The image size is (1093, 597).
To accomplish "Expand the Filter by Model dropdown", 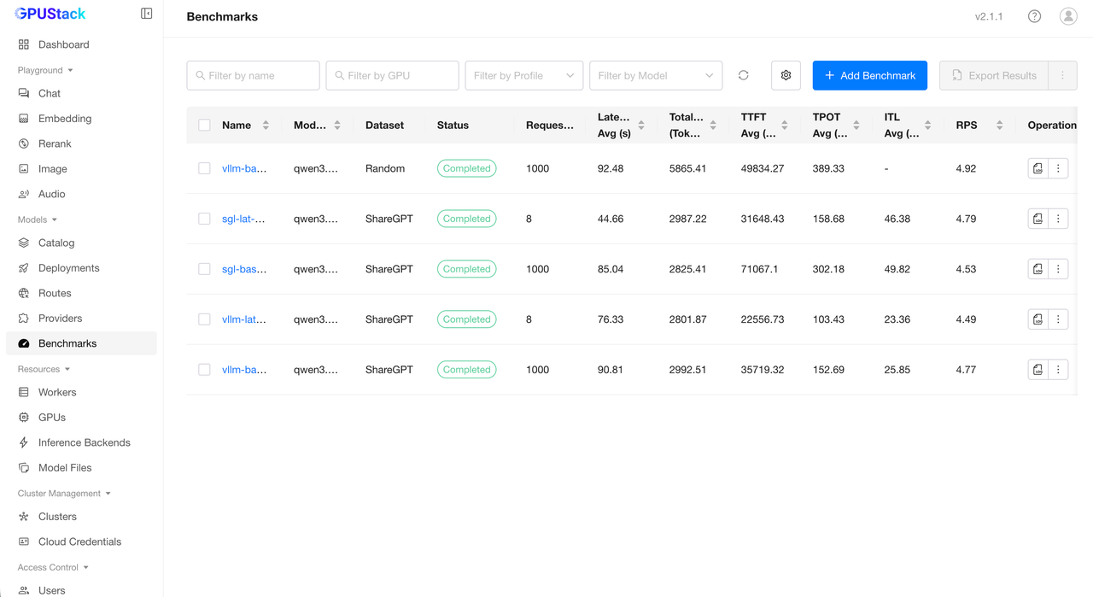I will [x=655, y=75].
